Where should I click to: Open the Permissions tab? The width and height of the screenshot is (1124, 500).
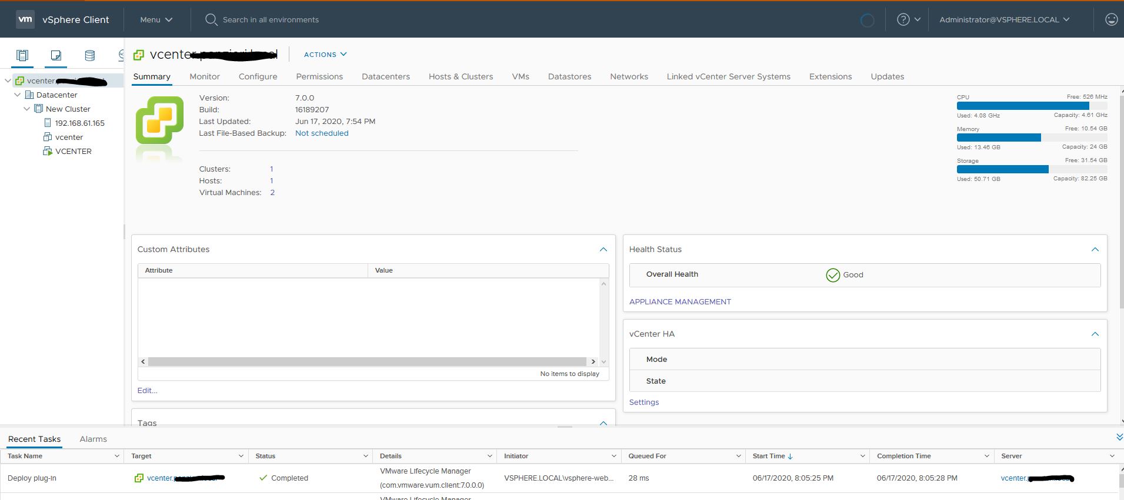click(x=319, y=76)
